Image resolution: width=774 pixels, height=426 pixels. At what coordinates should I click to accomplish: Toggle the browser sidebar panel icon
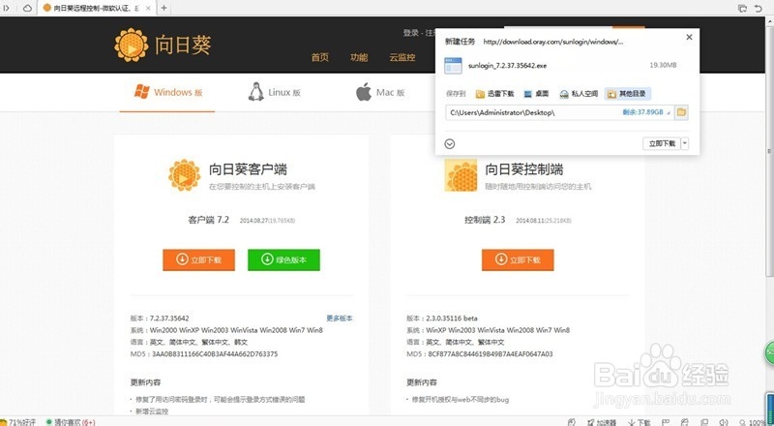[x=7, y=8]
